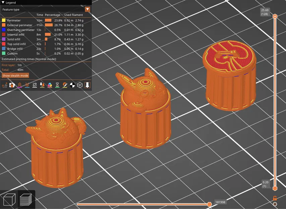Screen dimensions: 286x209
Task: Collapse the Legend panel triangle
Action: (x=3, y=3)
